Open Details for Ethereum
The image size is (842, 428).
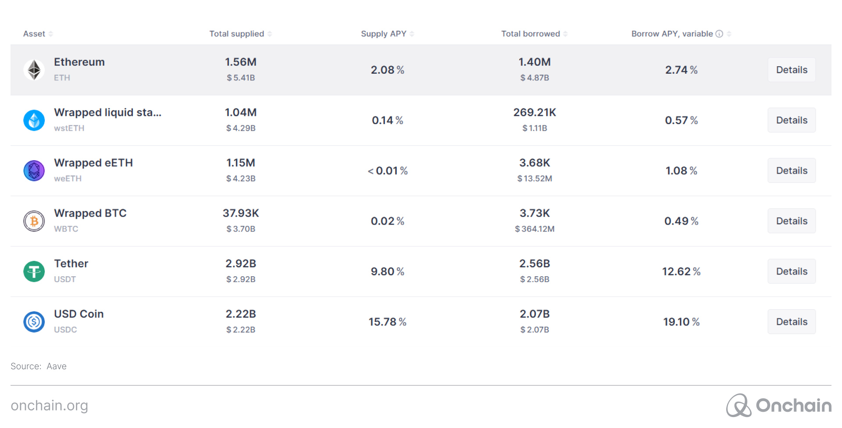[x=792, y=70]
